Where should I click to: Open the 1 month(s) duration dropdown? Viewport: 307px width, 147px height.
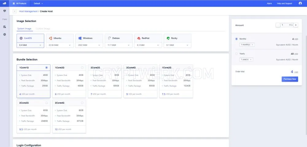click(x=247, y=45)
